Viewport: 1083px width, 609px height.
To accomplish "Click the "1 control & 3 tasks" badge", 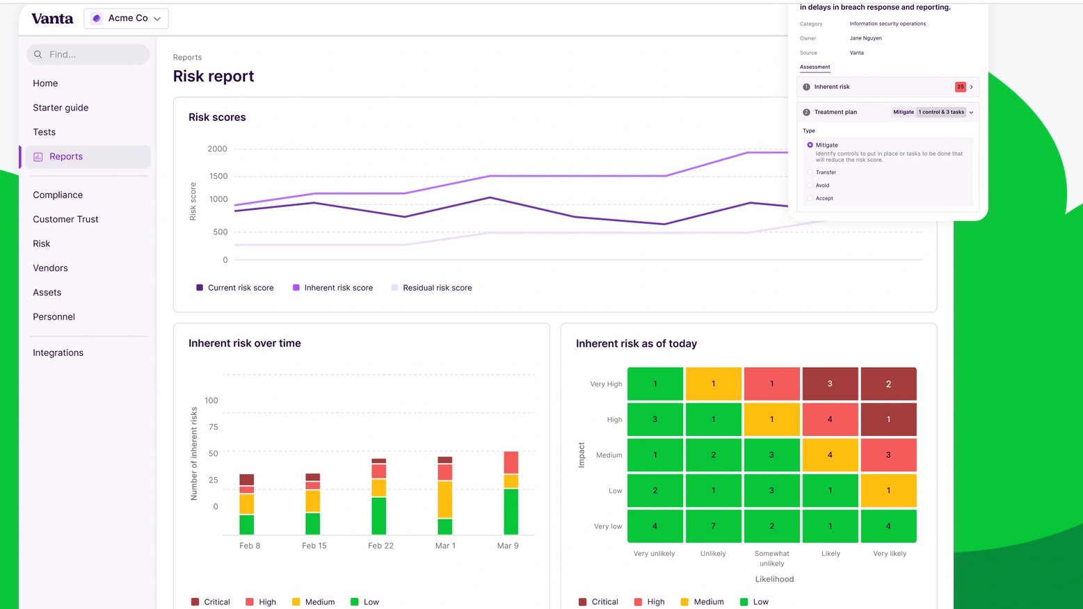I will tap(941, 112).
